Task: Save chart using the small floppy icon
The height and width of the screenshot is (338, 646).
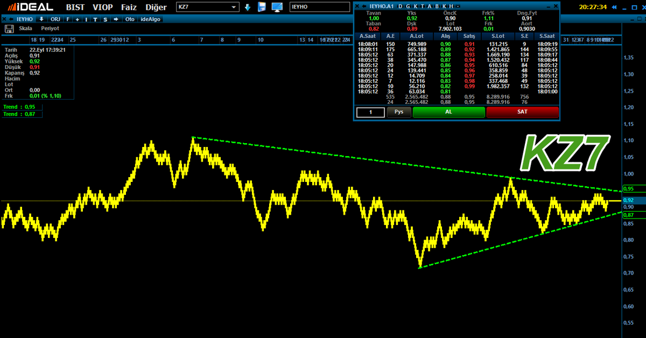Action: (x=9, y=28)
